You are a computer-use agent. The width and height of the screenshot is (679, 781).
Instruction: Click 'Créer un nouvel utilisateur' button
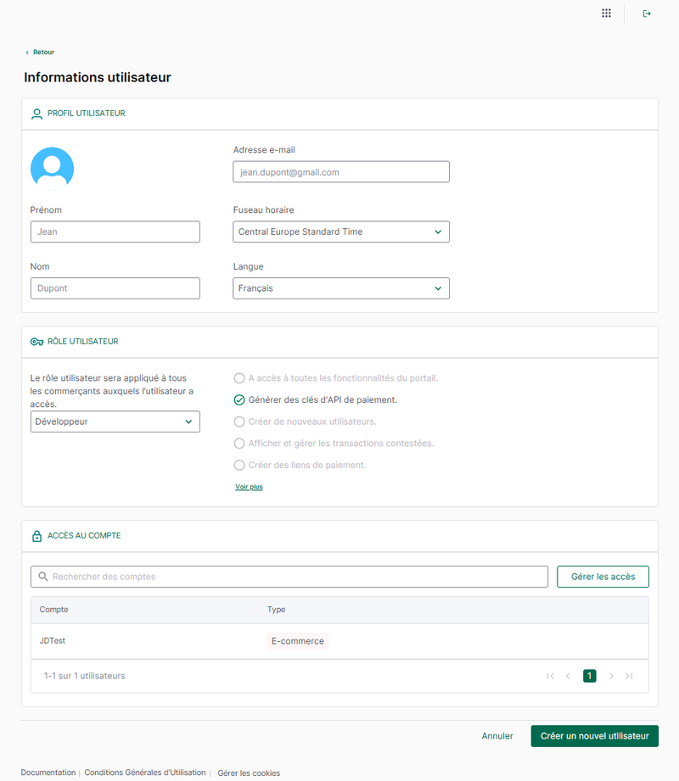[x=594, y=736]
